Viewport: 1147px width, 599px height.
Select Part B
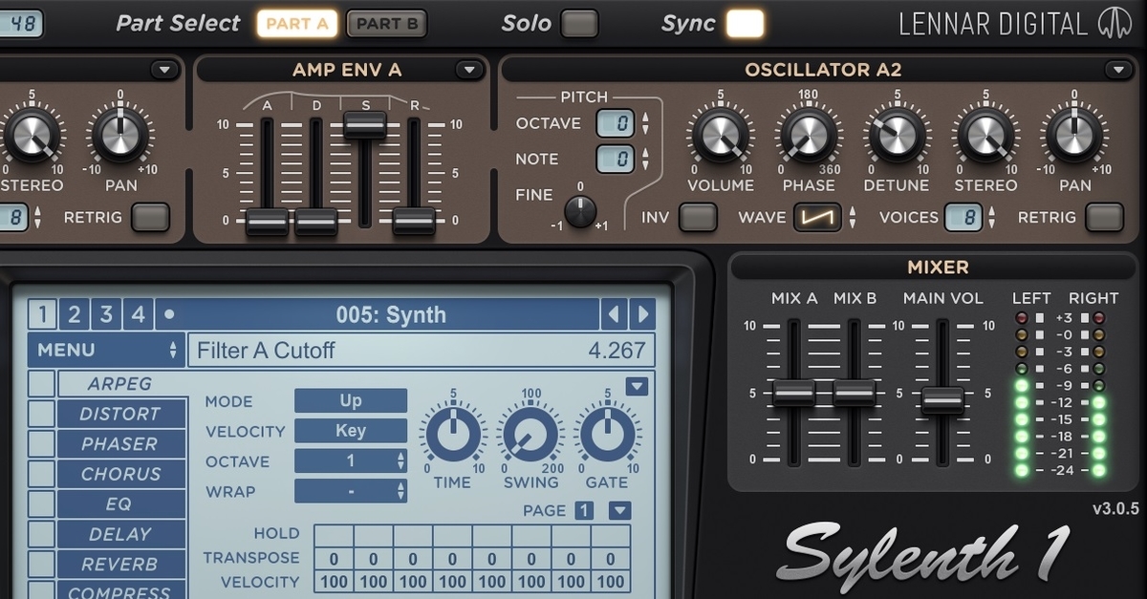386,23
